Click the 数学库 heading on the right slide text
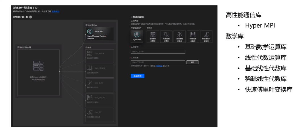The width and height of the screenshot is (306, 131). tap(235, 36)
